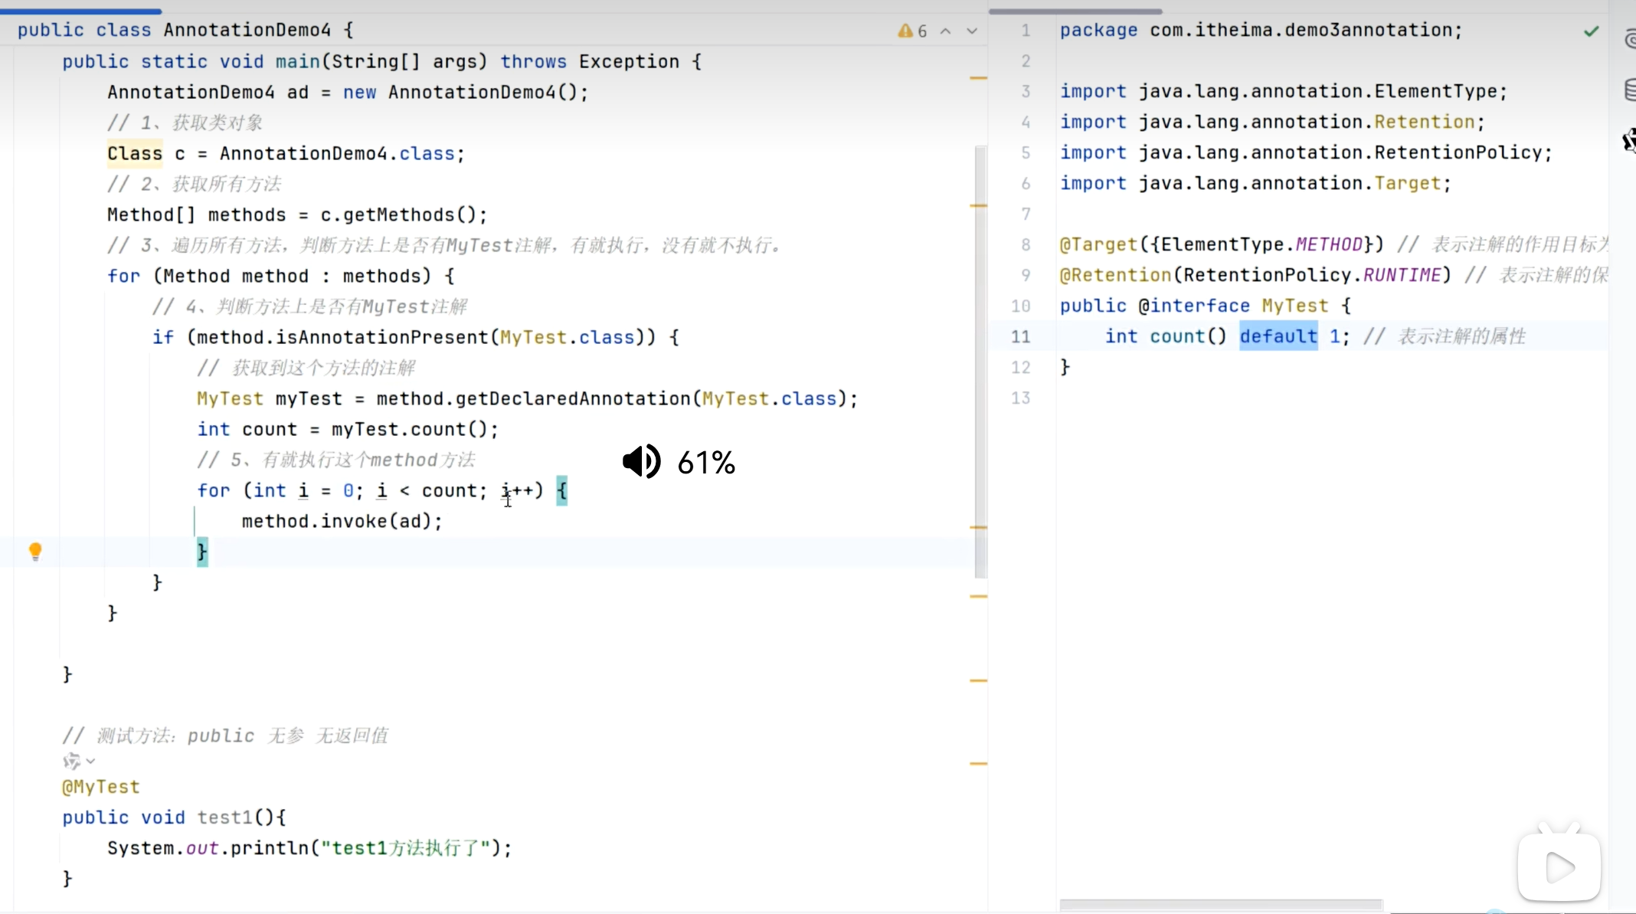Click the highlighted default keyword
The image size is (1636, 914).
click(x=1278, y=336)
